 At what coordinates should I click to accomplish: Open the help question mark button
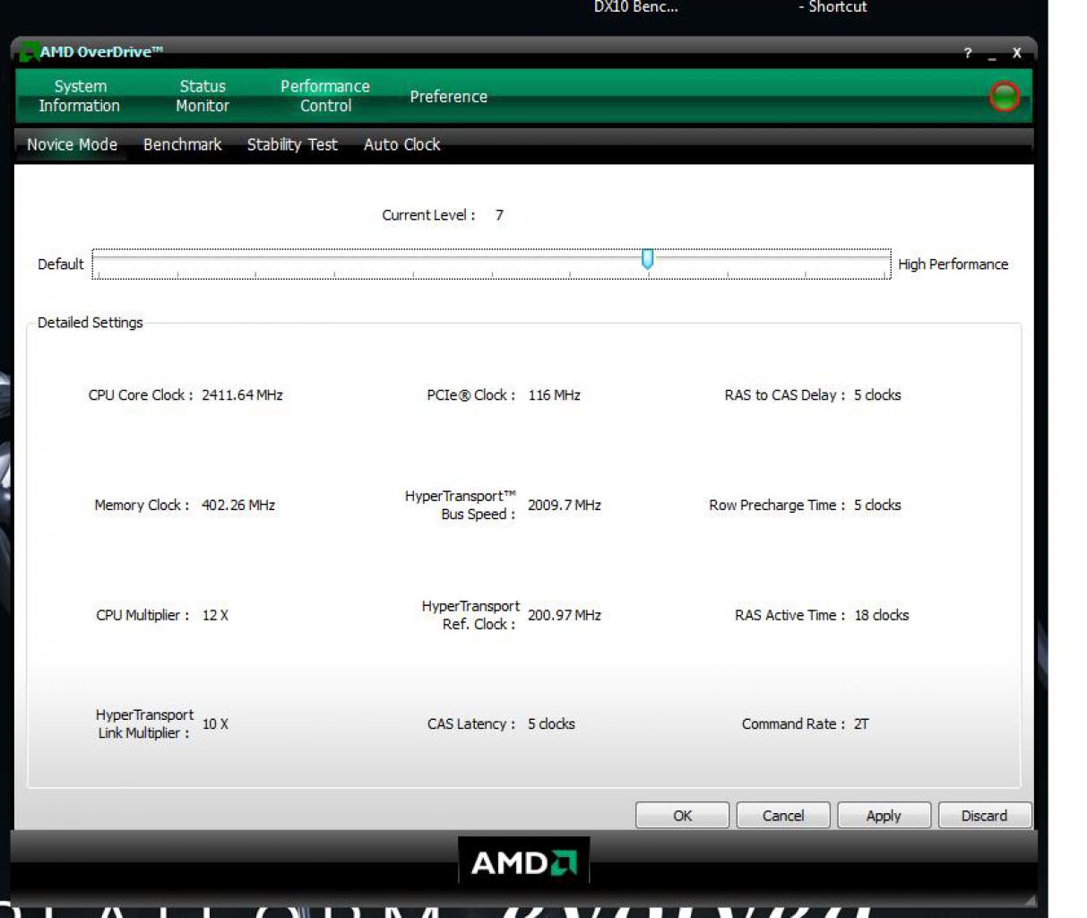968,53
